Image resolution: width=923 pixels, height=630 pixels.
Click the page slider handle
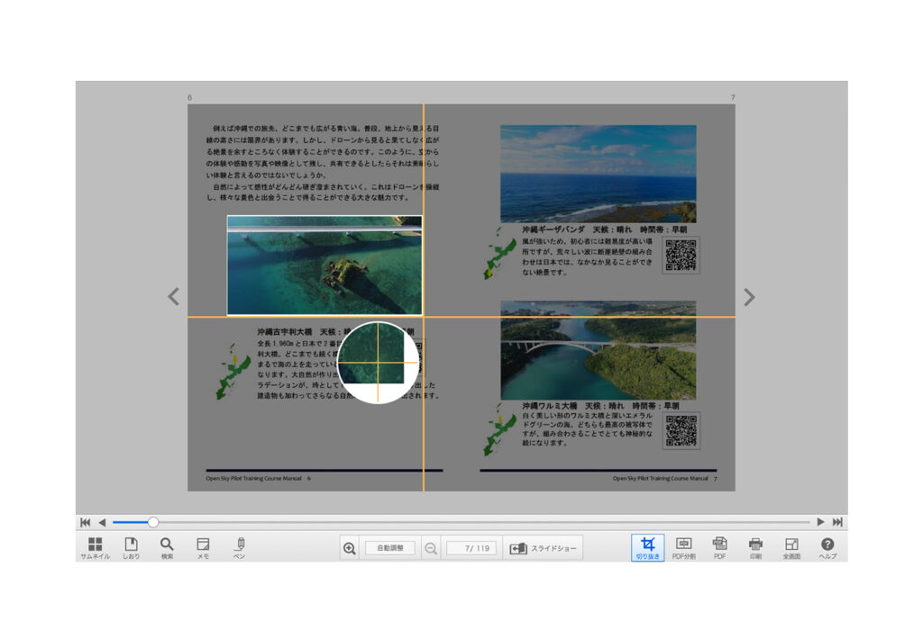tap(153, 522)
